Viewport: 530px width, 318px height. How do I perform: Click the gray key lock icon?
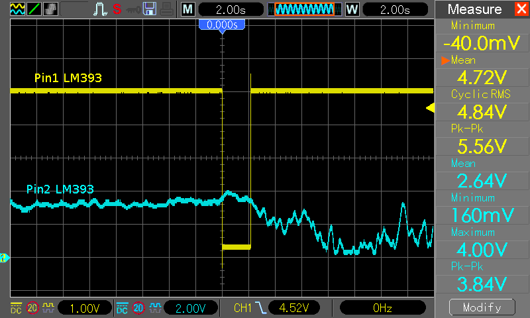click(133, 10)
